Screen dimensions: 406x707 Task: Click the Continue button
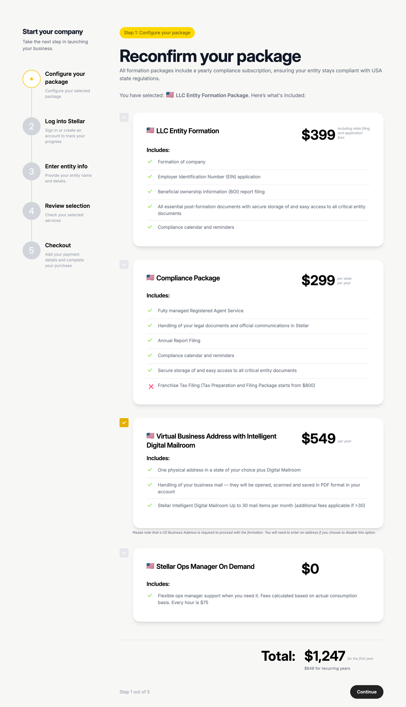click(367, 692)
